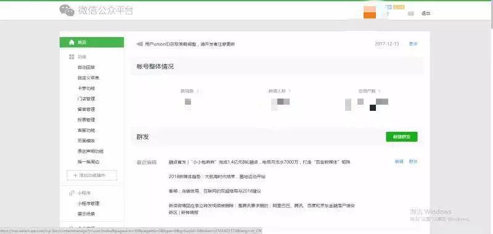This screenshot has height=234, width=493.
Task: Click the date 2017-12-13
Action: 387,44
